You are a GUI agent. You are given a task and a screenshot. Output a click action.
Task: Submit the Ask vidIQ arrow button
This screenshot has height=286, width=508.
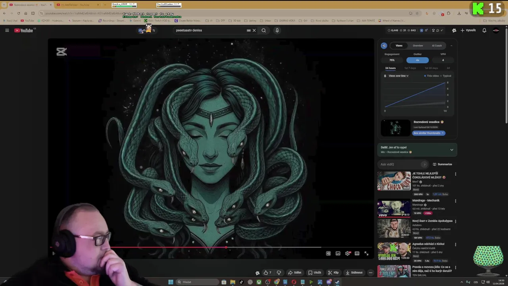pyautogui.click(x=424, y=164)
